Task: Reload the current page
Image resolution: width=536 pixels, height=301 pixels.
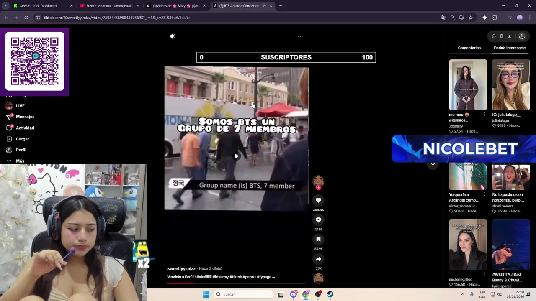Action: click(x=26, y=18)
